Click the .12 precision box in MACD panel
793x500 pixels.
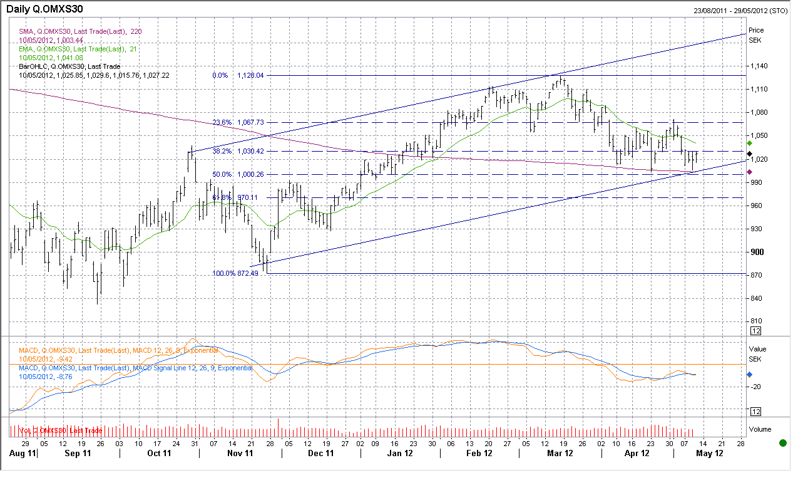(755, 412)
